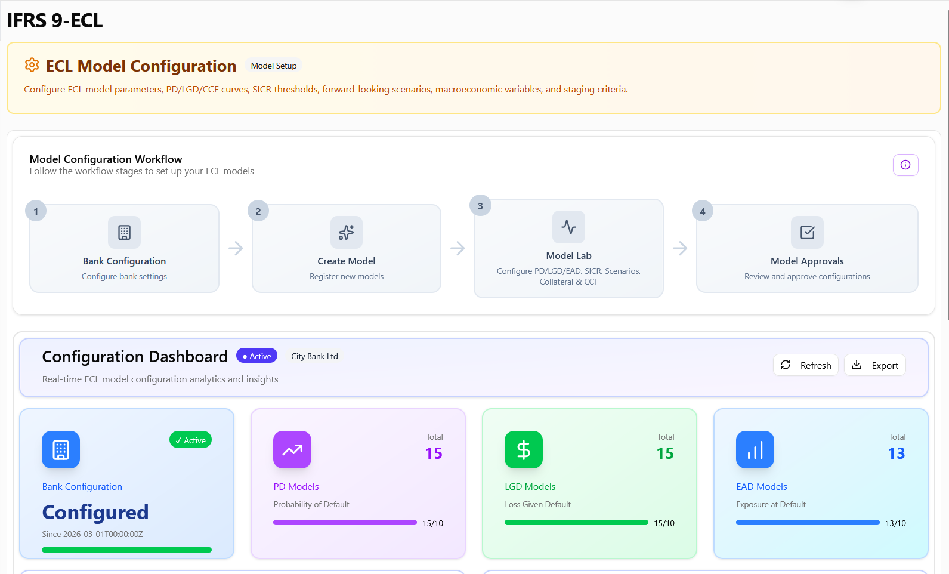Open the PD Models link

pyautogui.click(x=296, y=486)
